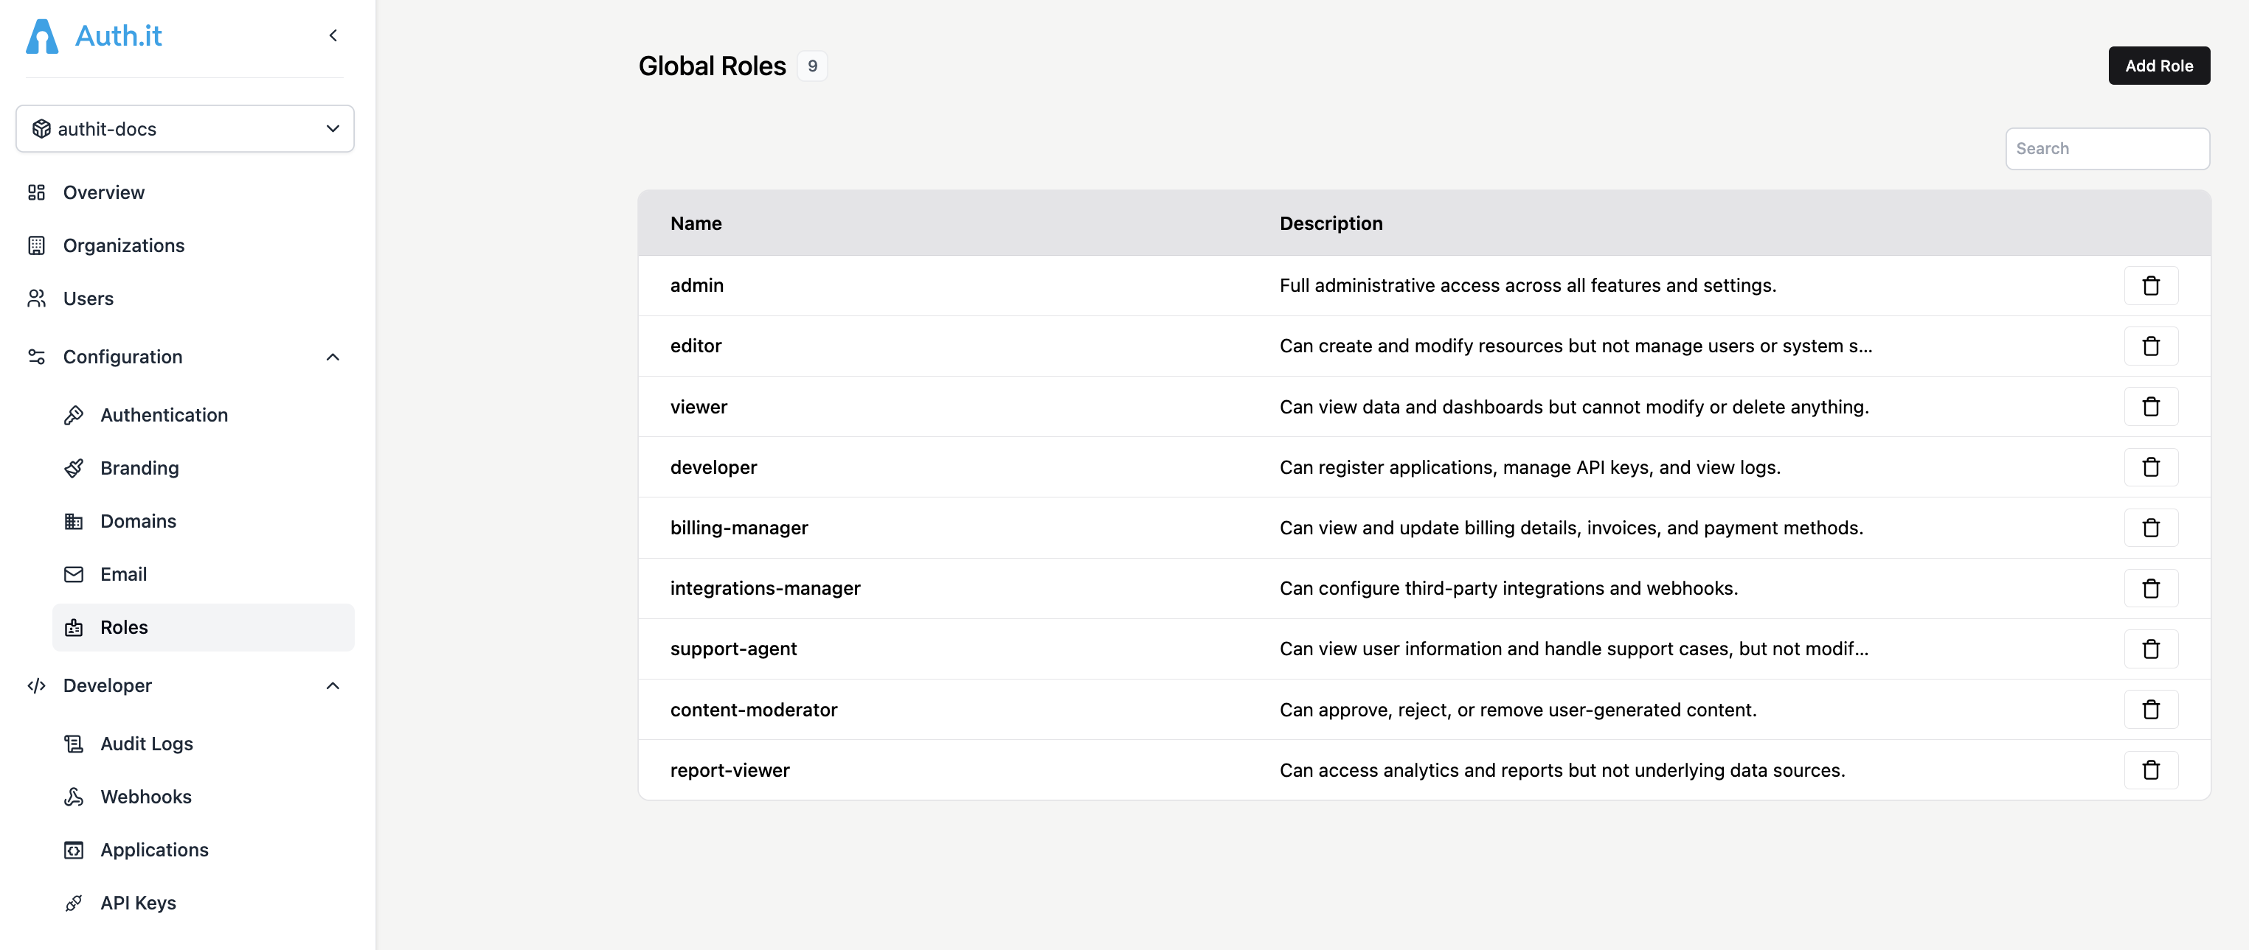2249x950 pixels.
Task: Delete the support-agent role
Action: pyautogui.click(x=2150, y=649)
